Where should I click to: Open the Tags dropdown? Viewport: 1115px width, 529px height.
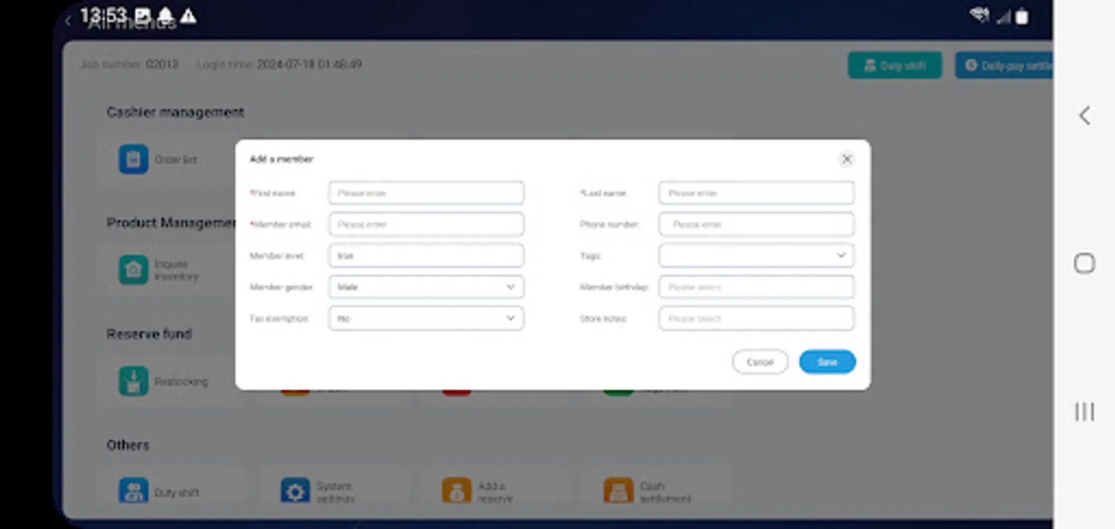tap(756, 255)
